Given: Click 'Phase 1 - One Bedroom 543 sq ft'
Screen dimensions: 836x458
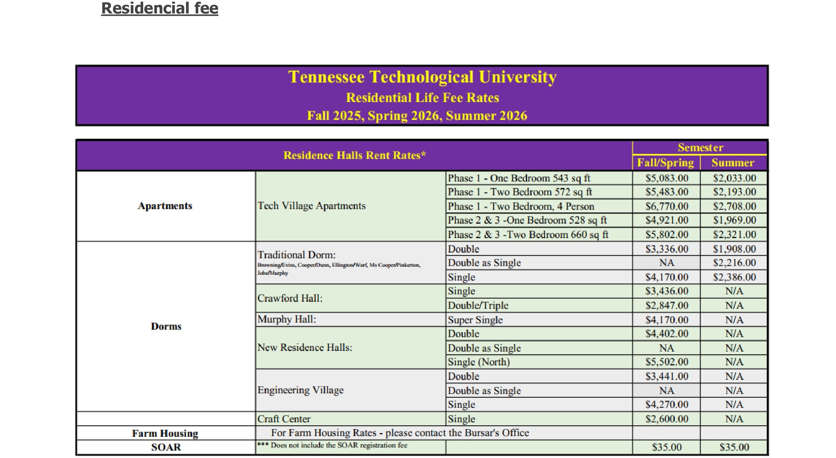Looking at the screenshot, I should (x=519, y=178).
